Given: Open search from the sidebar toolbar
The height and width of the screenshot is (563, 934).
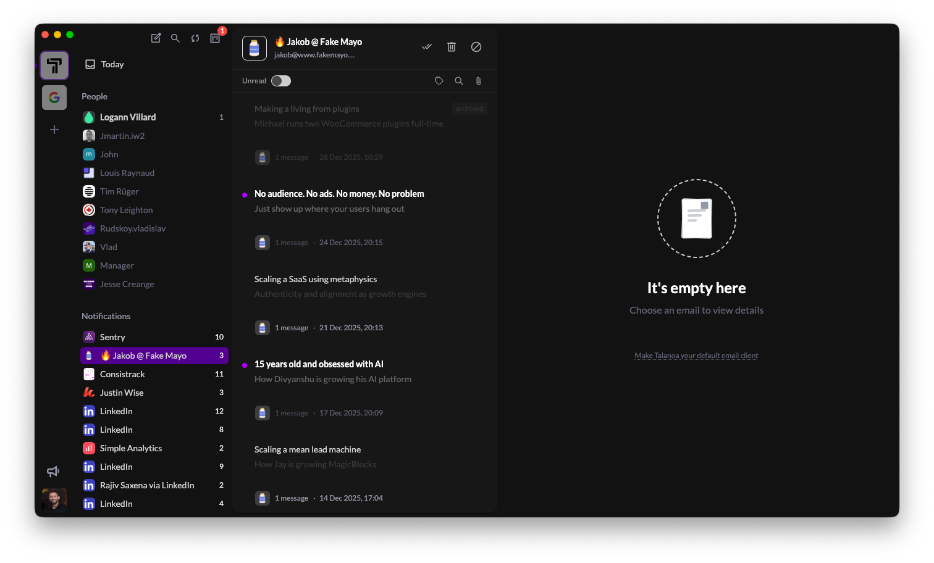Looking at the screenshot, I should point(175,38).
